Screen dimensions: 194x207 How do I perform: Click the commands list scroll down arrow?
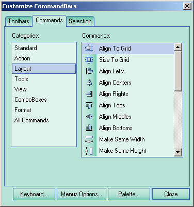178,152
